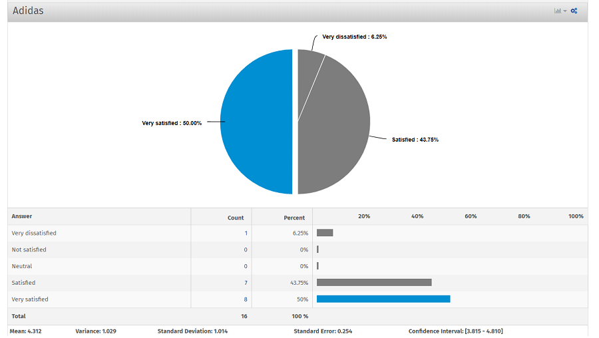The image size is (599, 338).
Task: Click the Adidas question title
Action: pos(28,11)
